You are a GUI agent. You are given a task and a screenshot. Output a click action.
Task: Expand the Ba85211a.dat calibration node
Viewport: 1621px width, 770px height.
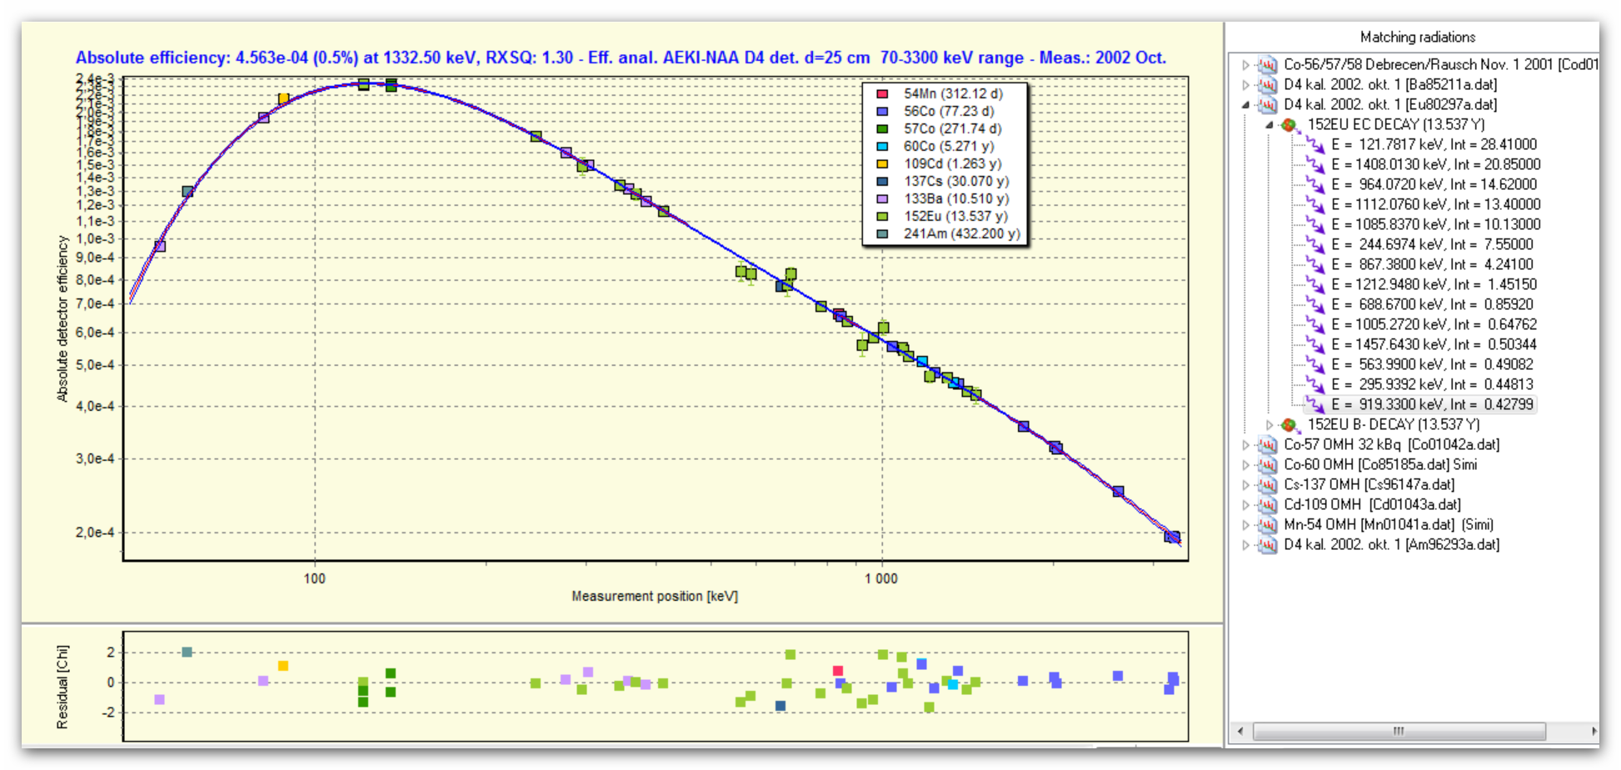coord(1245,84)
